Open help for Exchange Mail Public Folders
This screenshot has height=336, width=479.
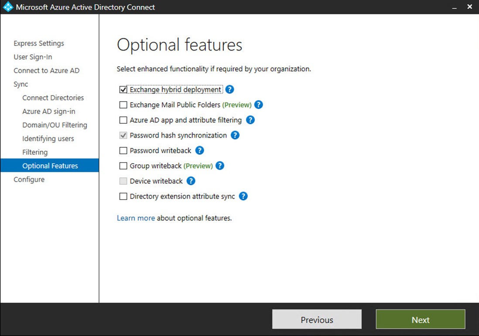pyautogui.click(x=258, y=105)
